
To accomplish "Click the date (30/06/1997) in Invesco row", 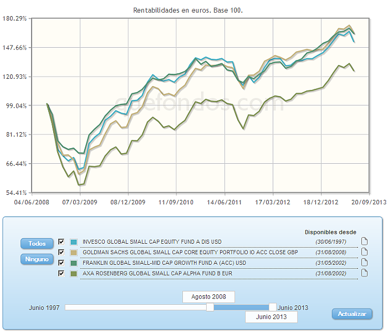I will (331, 242).
